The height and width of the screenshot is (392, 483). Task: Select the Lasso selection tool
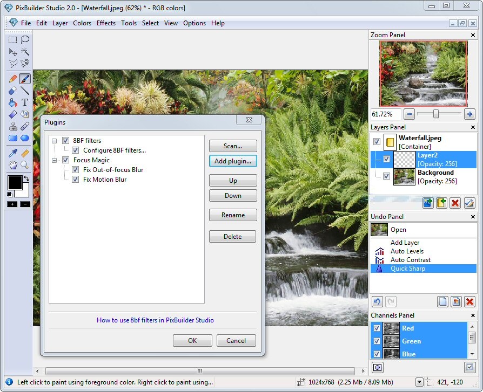[x=25, y=39]
